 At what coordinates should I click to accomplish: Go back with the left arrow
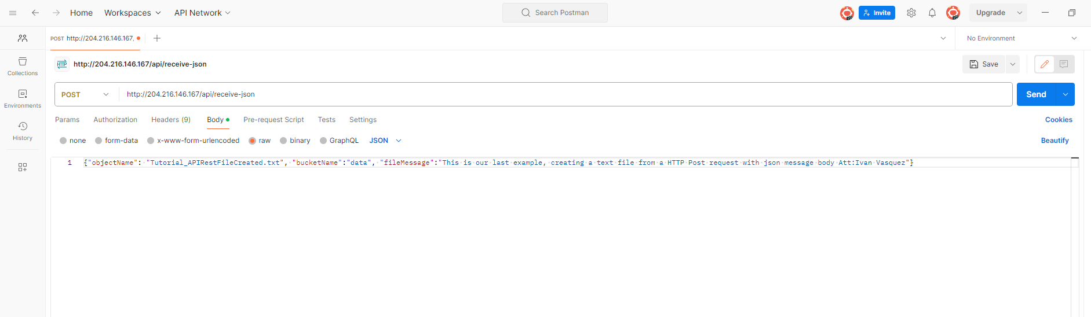(x=35, y=13)
